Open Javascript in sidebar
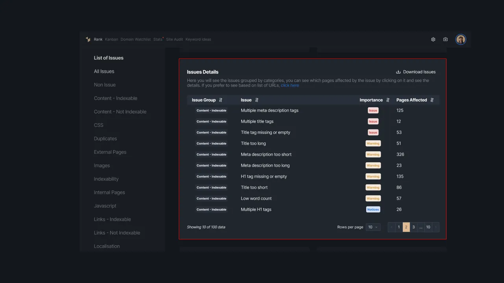This screenshot has height=283, width=504. coord(105,206)
